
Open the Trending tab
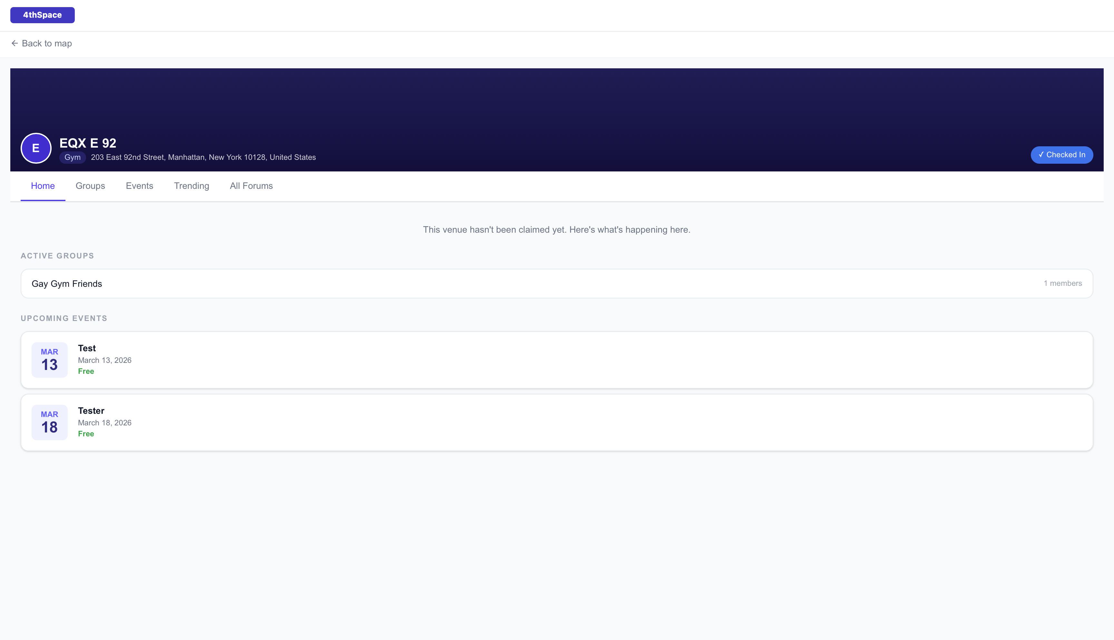[x=191, y=186]
